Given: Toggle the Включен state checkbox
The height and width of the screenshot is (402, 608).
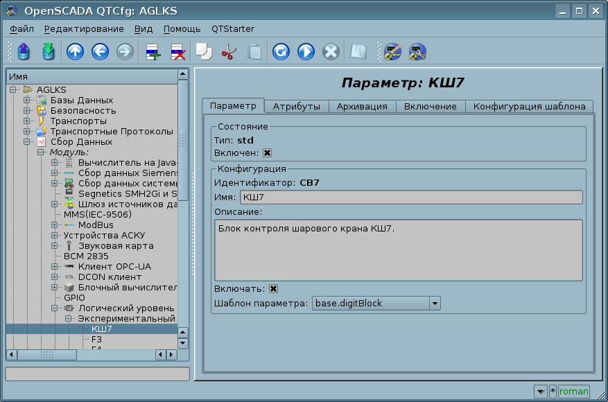Looking at the screenshot, I should click(x=267, y=153).
